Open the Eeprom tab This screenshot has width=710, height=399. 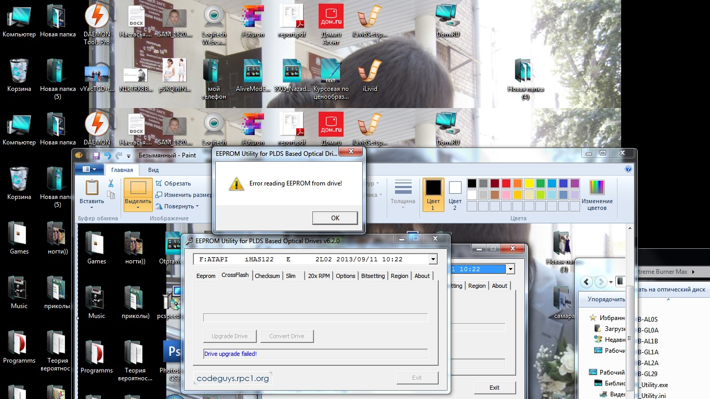coord(206,276)
